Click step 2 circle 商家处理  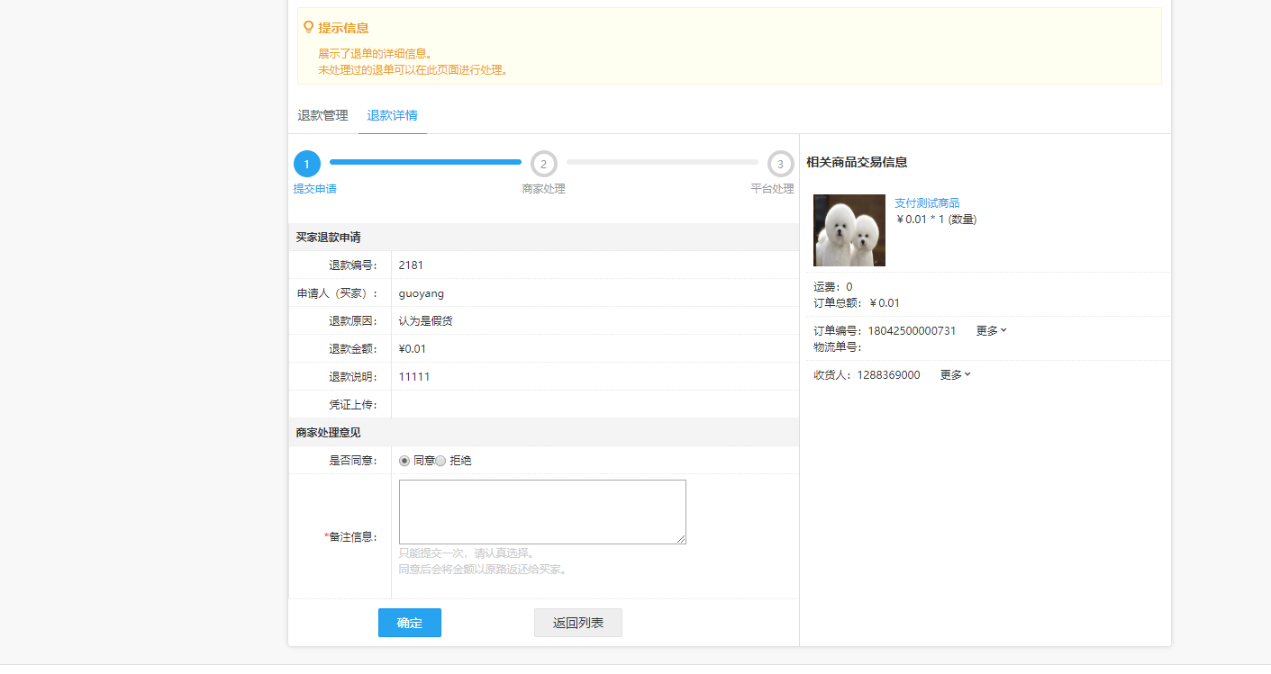pyautogui.click(x=544, y=164)
